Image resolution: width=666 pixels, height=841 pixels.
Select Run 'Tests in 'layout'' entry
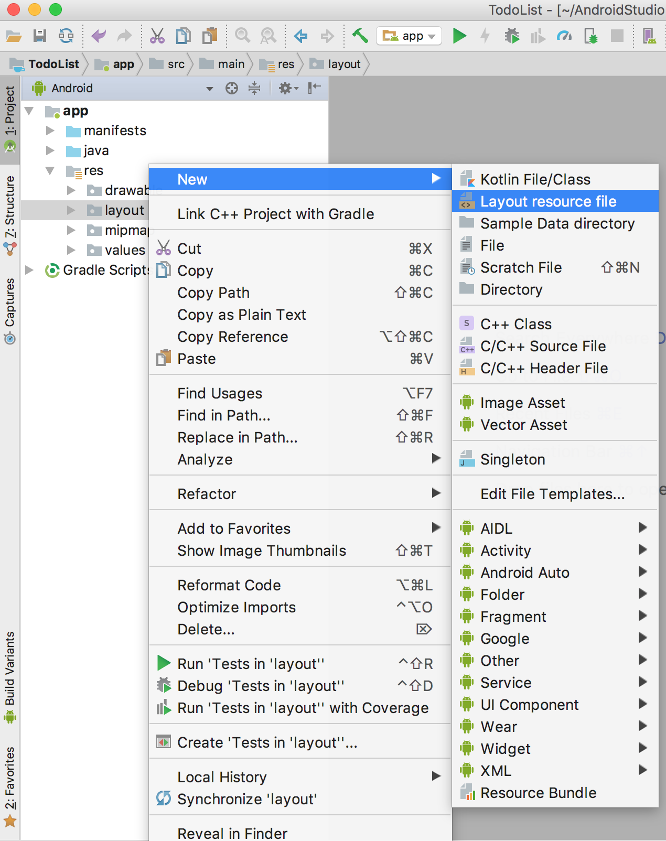(300, 664)
